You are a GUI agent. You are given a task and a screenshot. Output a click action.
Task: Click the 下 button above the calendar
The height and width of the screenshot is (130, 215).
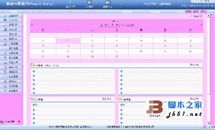[115, 25]
